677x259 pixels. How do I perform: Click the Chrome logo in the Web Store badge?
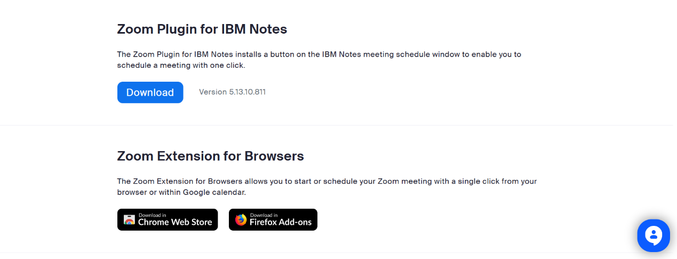[x=129, y=219]
